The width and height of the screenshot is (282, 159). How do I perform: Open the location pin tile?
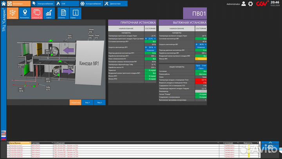(x=25, y=13)
